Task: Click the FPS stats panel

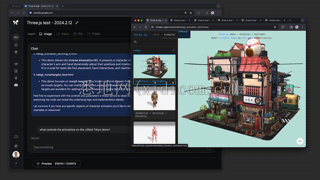Action: pyautogui.click(x=184, y=34)
